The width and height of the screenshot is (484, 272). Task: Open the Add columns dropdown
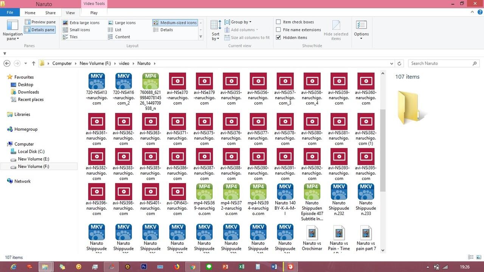click(241, 30)
